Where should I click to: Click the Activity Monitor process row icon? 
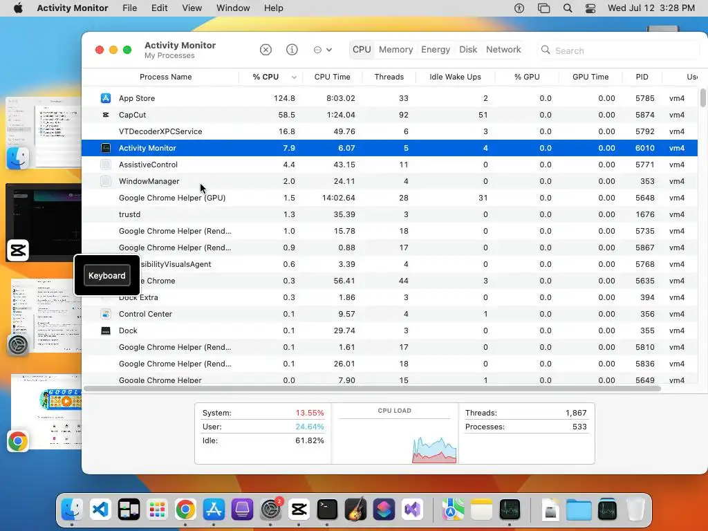106,148
